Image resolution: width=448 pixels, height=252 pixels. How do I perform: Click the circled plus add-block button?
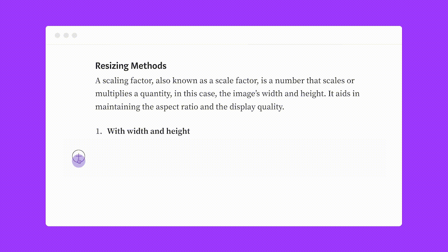pyautogui.click(x=78, y=156)
